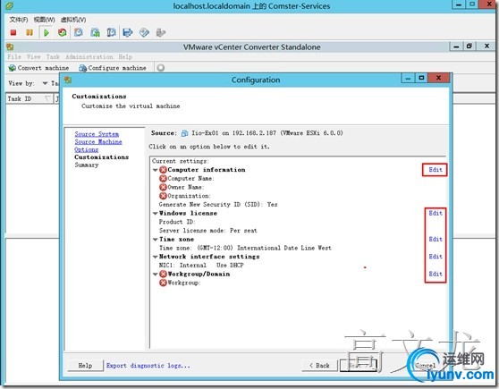This screenshot has width=499, height=389.
Task: Open the Converter File menu
Action: coord(14,56)
